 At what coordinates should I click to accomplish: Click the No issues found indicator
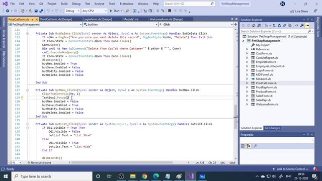[39, 162]
